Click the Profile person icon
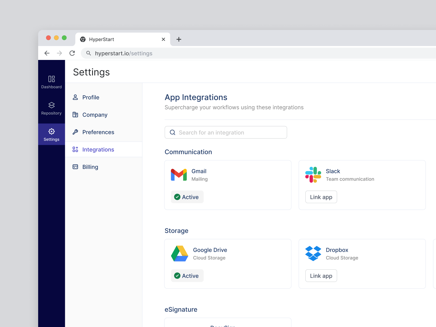Screen dimensions: 436x327 click(x=75, y=97)
